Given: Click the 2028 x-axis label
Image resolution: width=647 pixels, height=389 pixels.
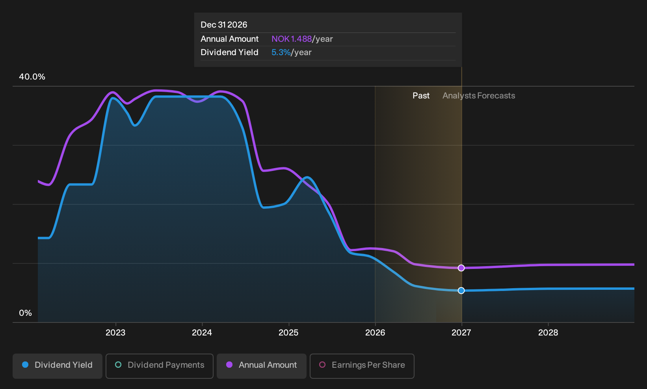Looking at the screenshot, I should pyautogui.click(x=548, y=333).
